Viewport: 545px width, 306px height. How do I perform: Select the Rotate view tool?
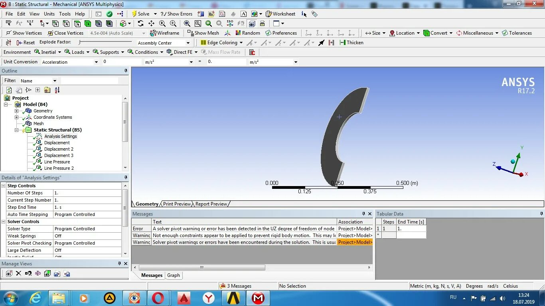pyautogui.click(x=141, y=24)
